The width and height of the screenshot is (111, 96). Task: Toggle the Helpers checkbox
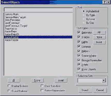(79, 51)
